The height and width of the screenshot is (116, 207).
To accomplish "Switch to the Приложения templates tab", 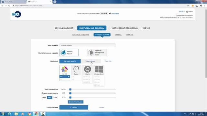I will point(91,61).
